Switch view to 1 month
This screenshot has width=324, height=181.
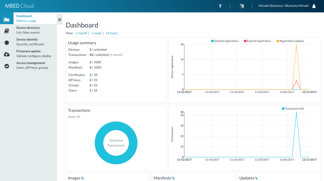click(82, 33)
